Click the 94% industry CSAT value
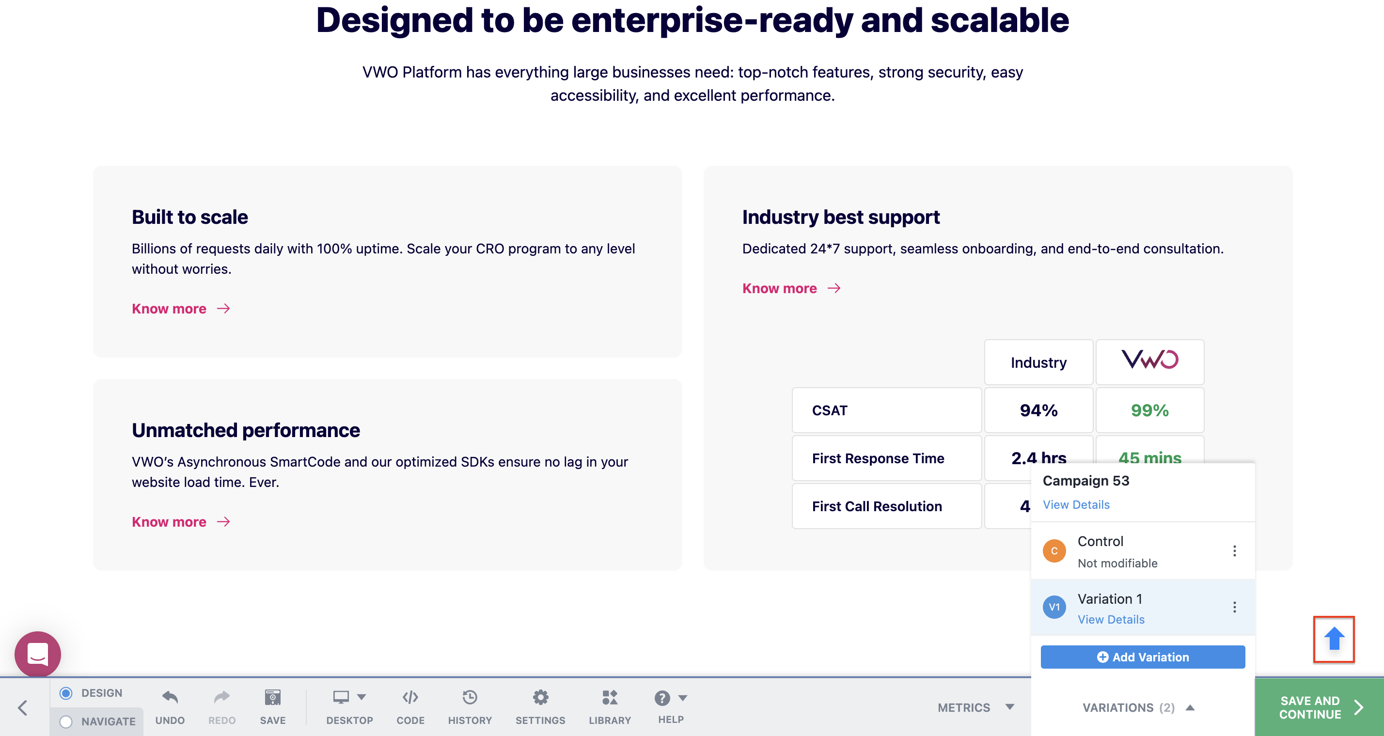1384x736 pixels. tap(1038, 410)
